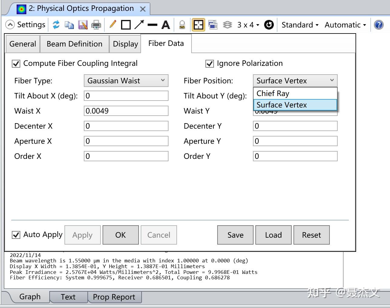
Task: Click in the Waist X input field
Action: (126, 111)
